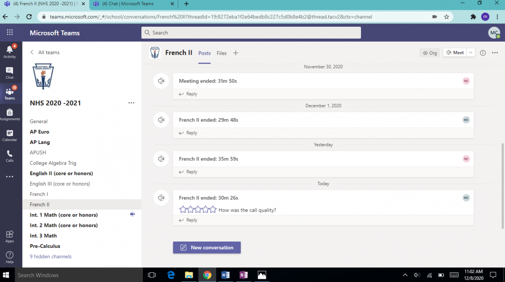This screenshot has height=282, width=505.
Task: Select the Teams icon in left rail
Action: (9, 94)
